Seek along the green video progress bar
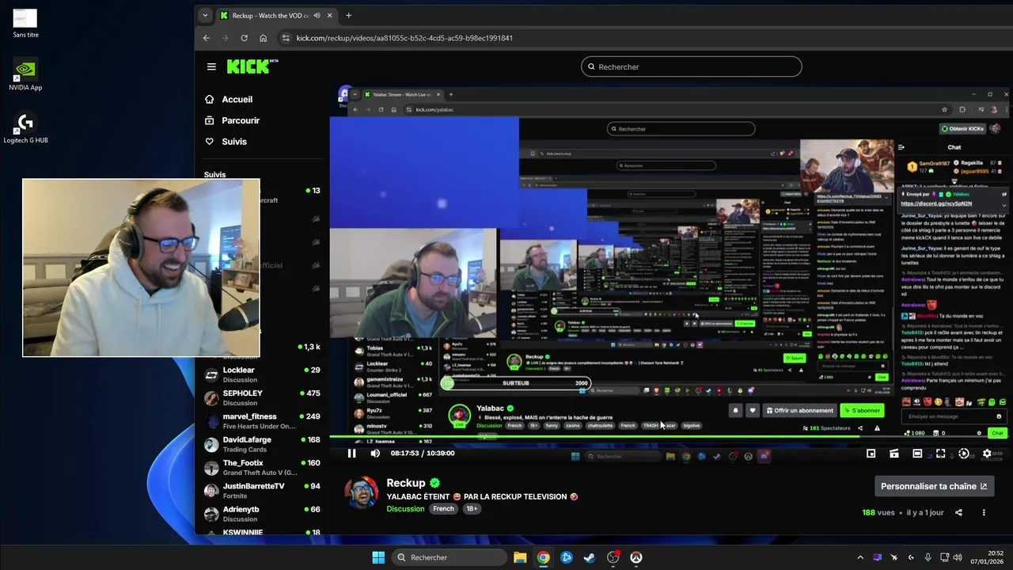The image size is (1013, 570). coord(671,438)
